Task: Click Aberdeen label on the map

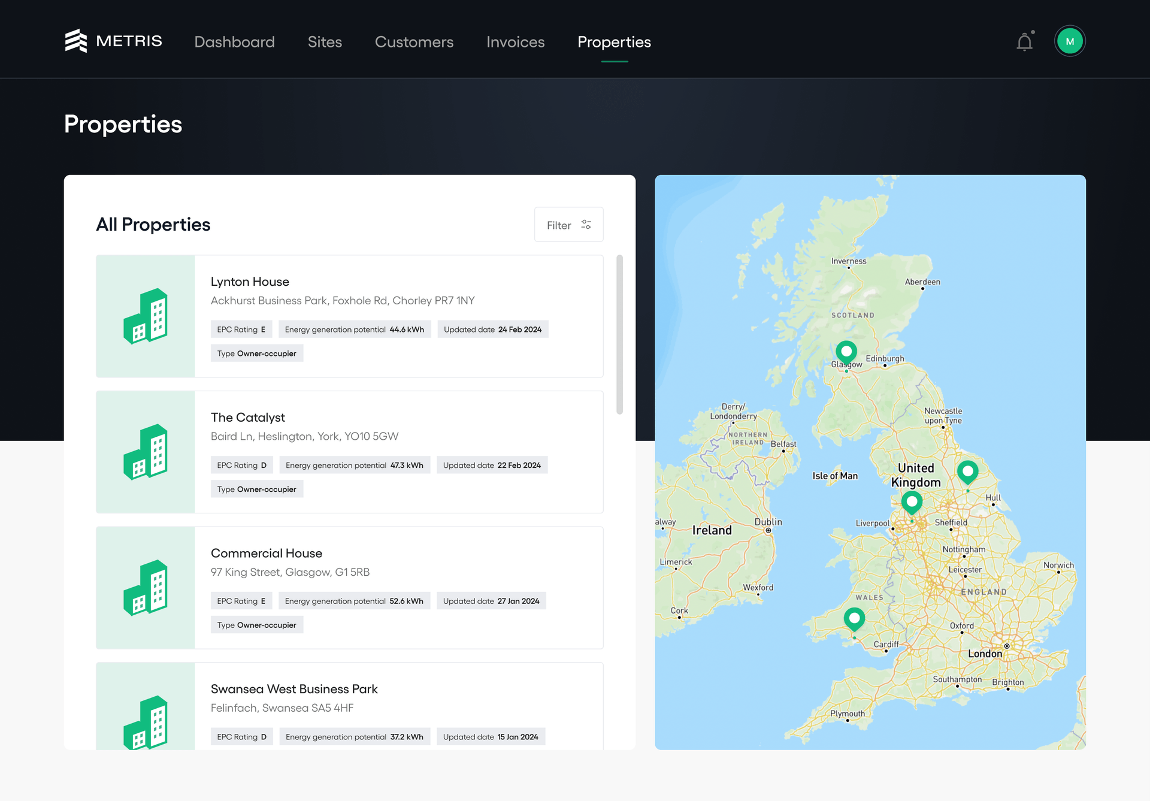Action: pos(922,282)
